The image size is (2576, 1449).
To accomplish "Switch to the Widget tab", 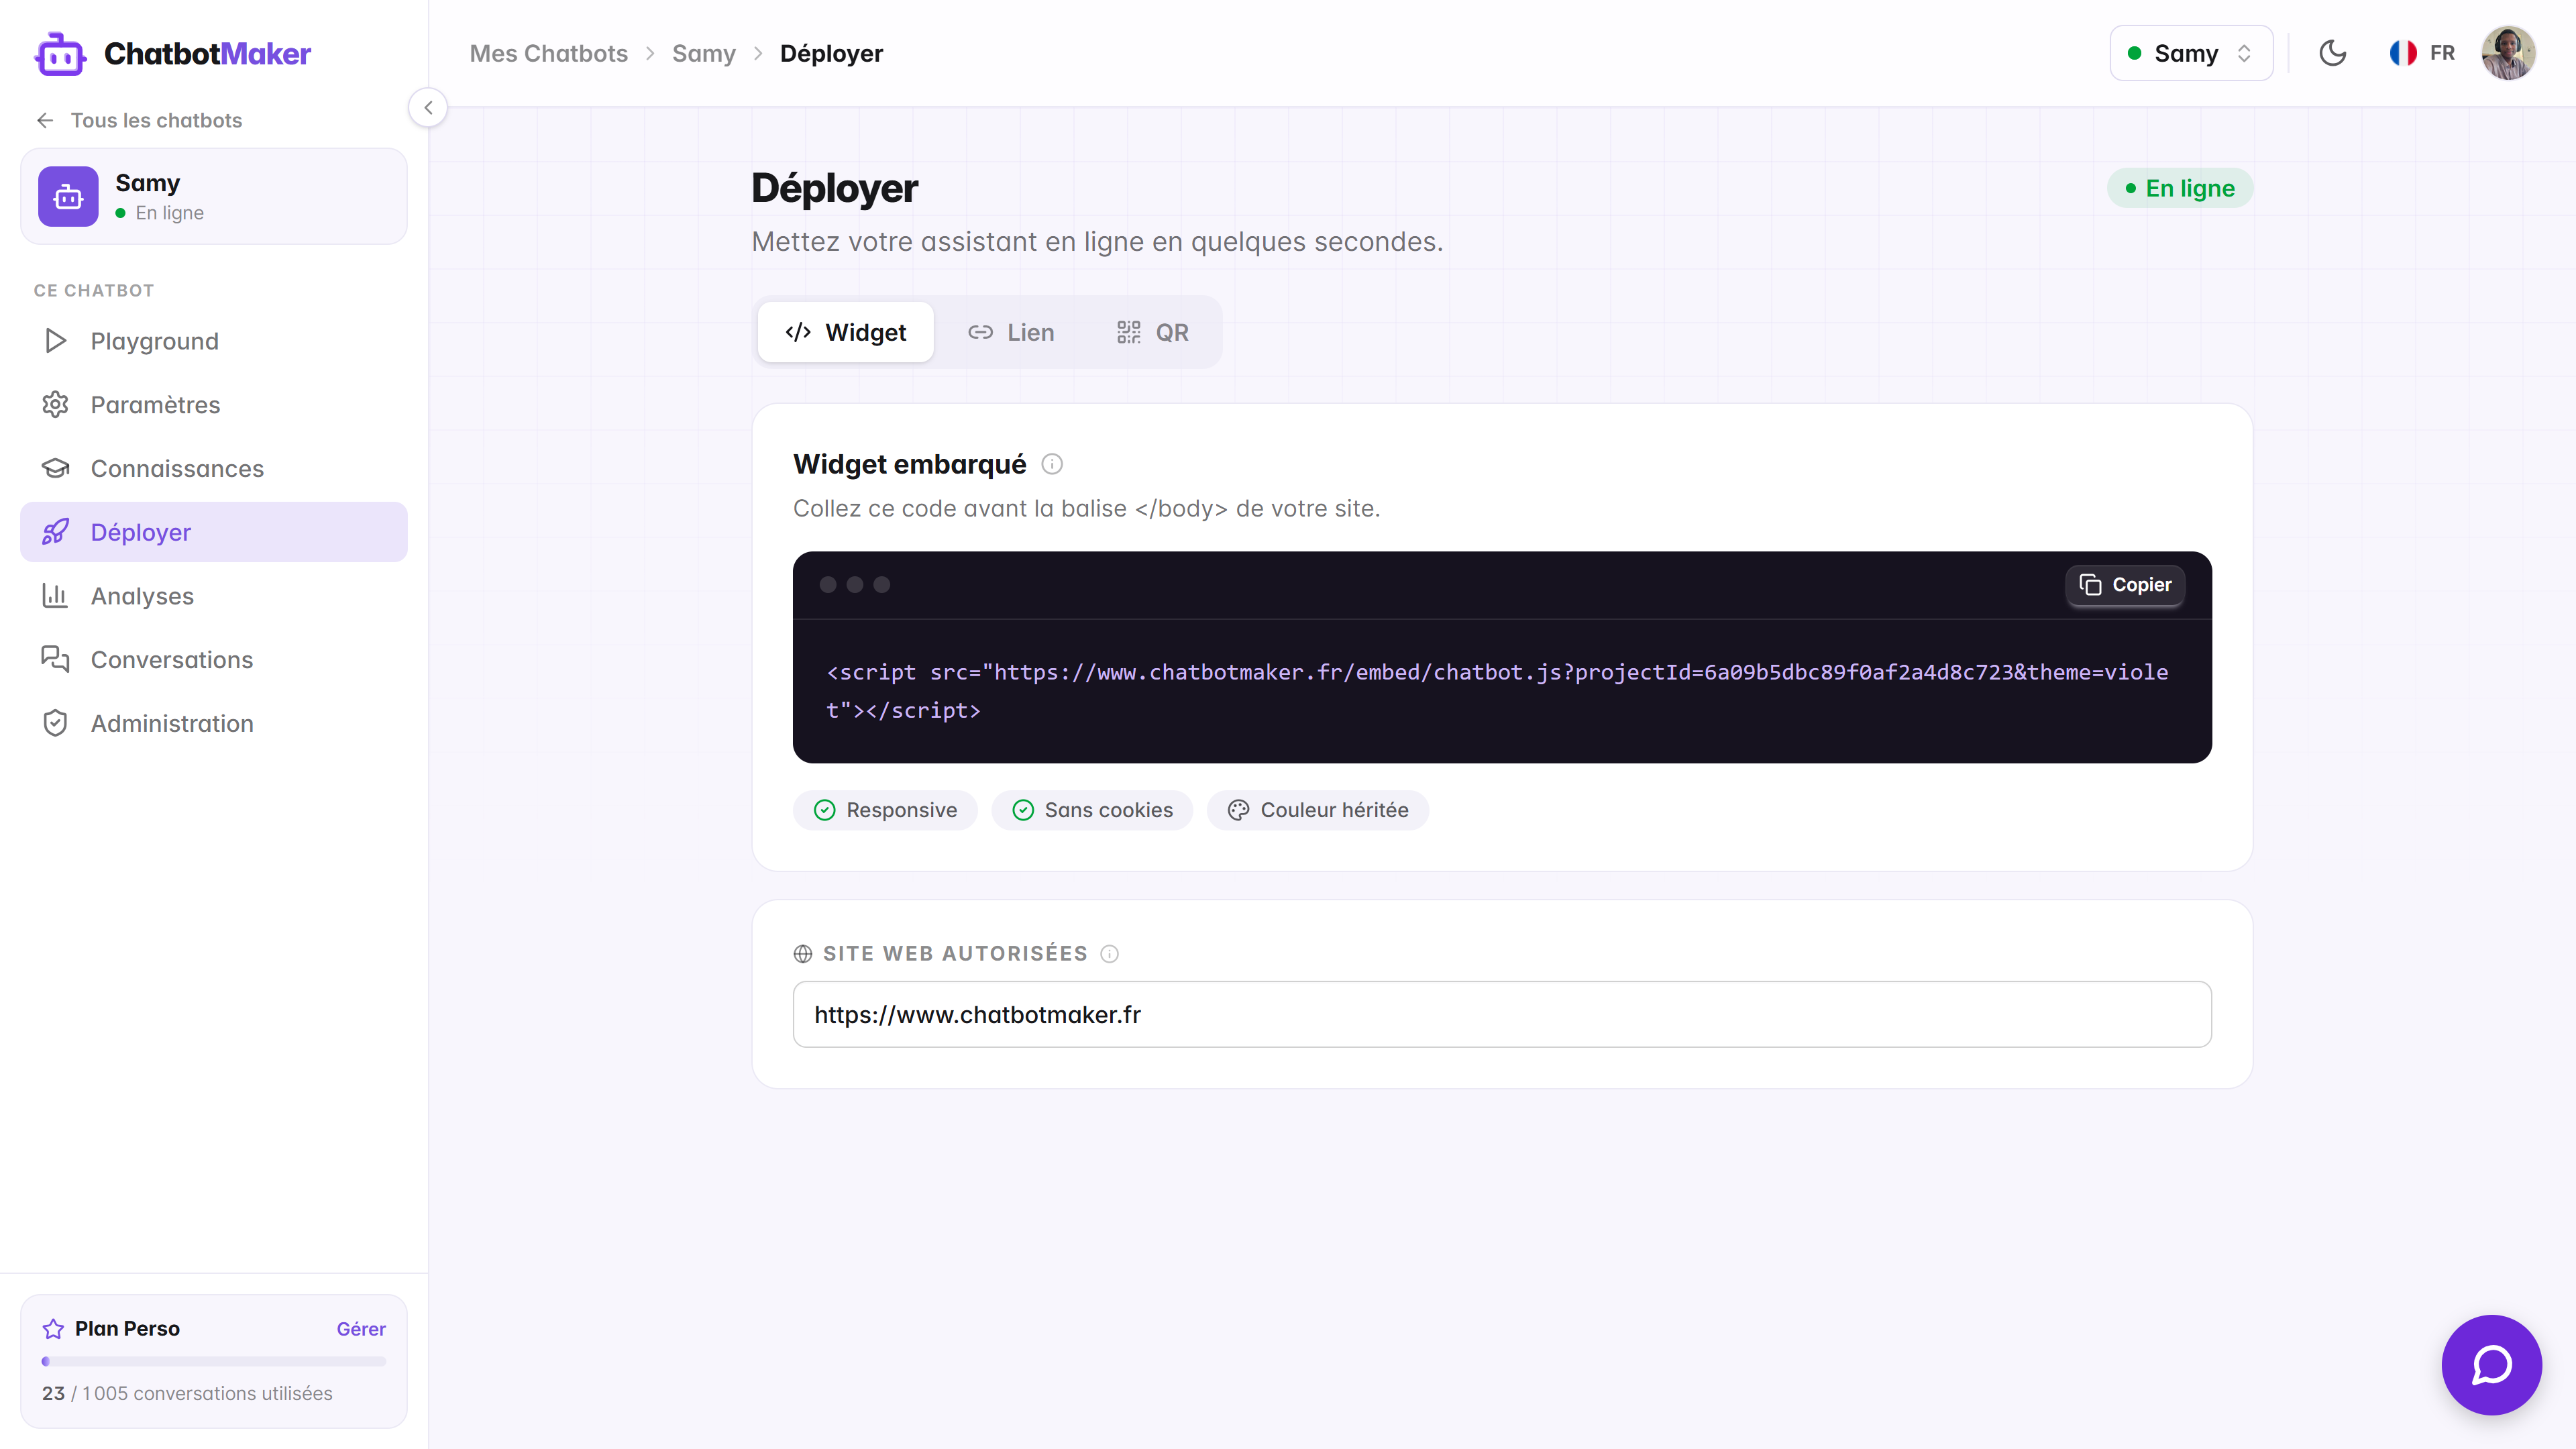I will pos(846,332).
